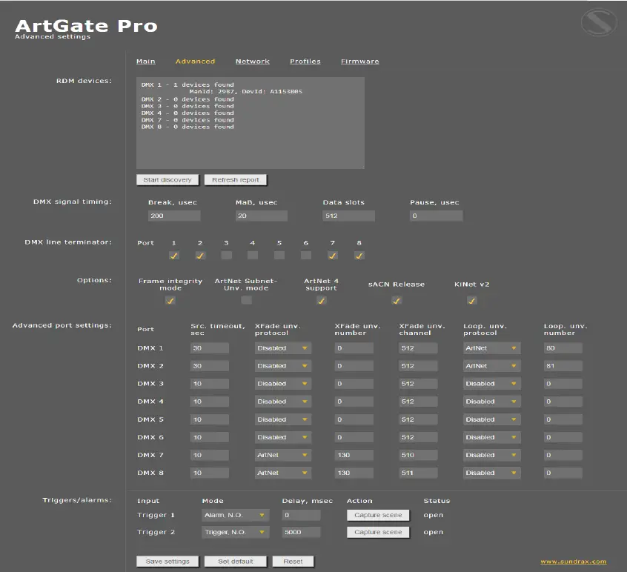The image size is (627, 572).
Task: Toggle DMX line terminator for port 7
Action: 333,256
